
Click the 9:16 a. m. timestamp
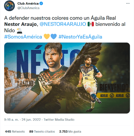click(11, 120)
